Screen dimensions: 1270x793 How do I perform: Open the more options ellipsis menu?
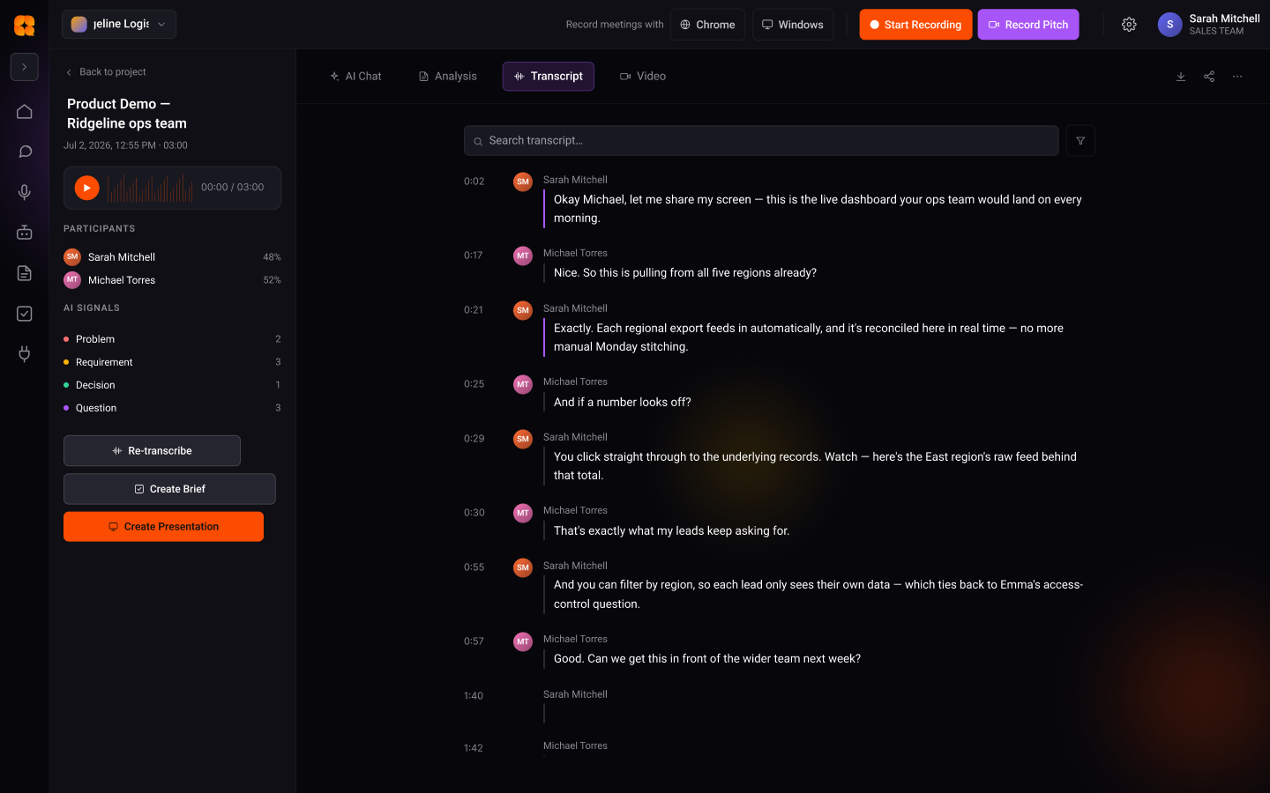[x=1237, y=77]
